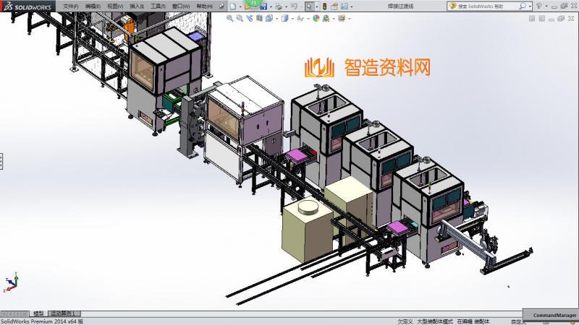This screenshot has width=579, height=325.
Task: Click the Save icon in toolbar
Action: [263, 6]
